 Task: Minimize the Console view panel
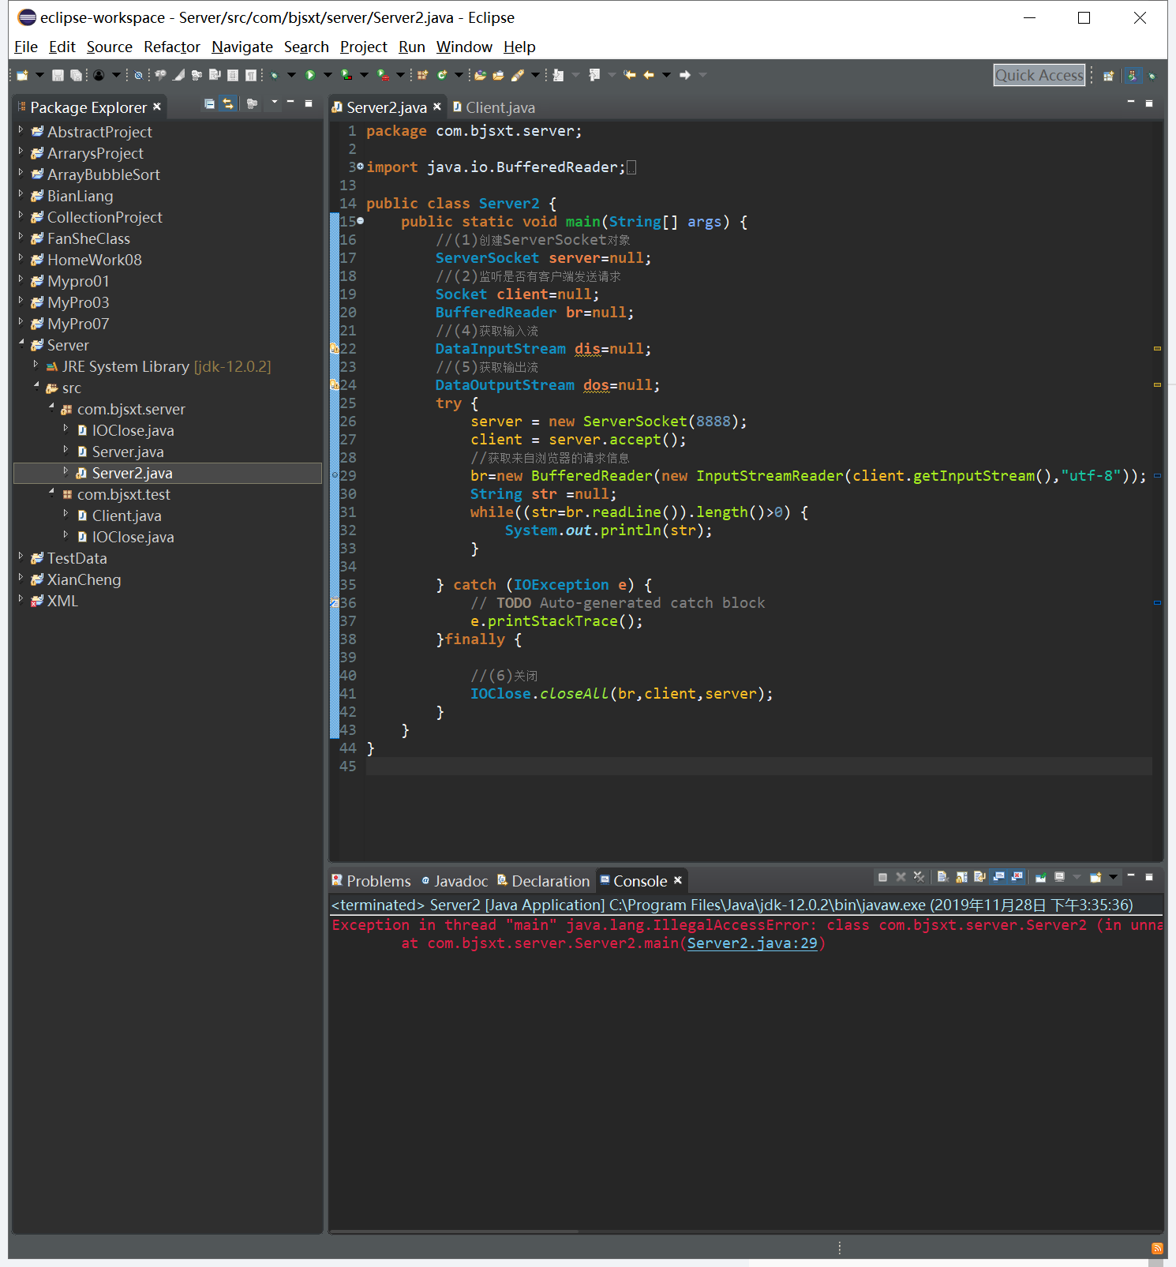1130,875
